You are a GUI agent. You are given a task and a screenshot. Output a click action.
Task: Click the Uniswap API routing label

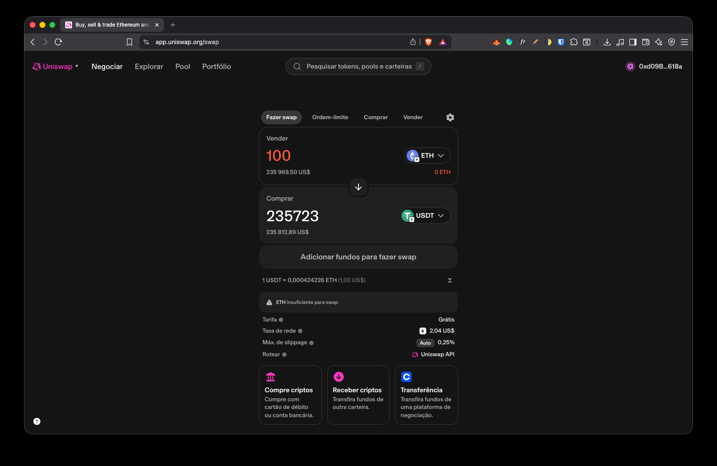pos(437,355)
